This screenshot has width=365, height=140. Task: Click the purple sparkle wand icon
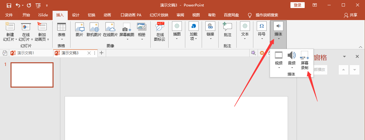point(253,53)
